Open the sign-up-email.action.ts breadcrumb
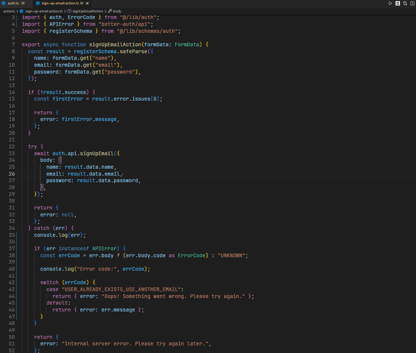416x353 pixels. tap(44, 11)
